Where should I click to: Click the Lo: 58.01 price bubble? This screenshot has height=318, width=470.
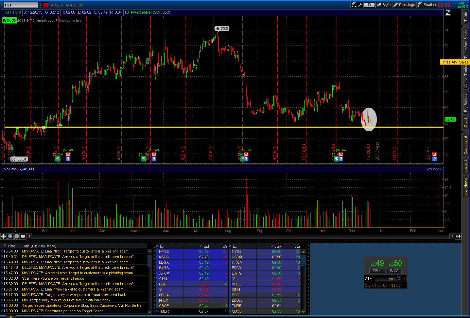(x=19, y=159)
